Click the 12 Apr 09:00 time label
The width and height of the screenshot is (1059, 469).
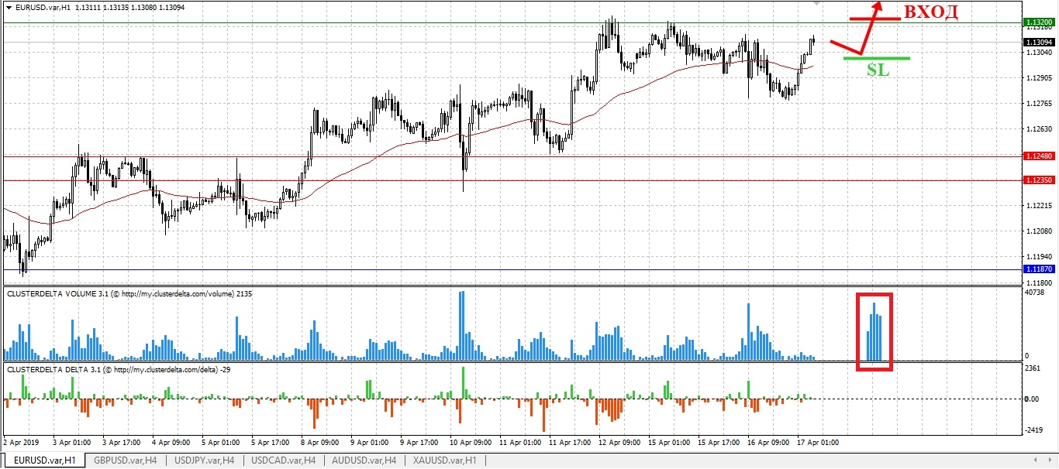pos(619,443)
